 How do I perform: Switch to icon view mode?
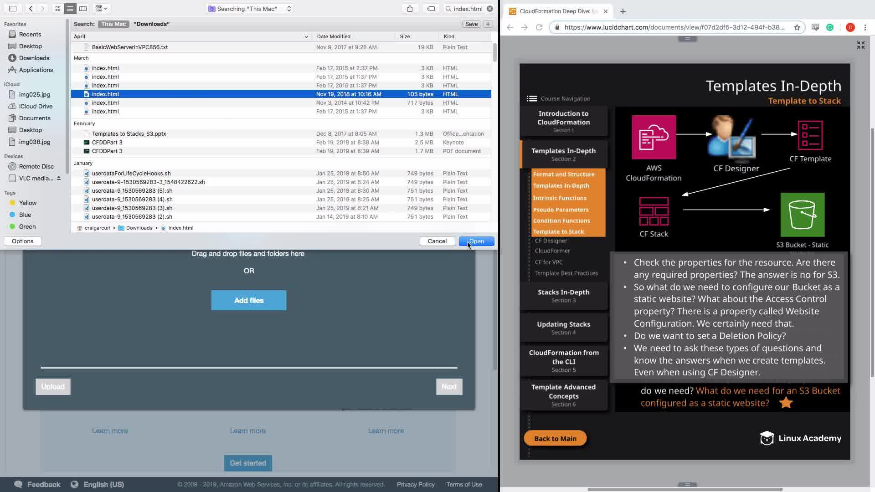[x=57, y=8]
